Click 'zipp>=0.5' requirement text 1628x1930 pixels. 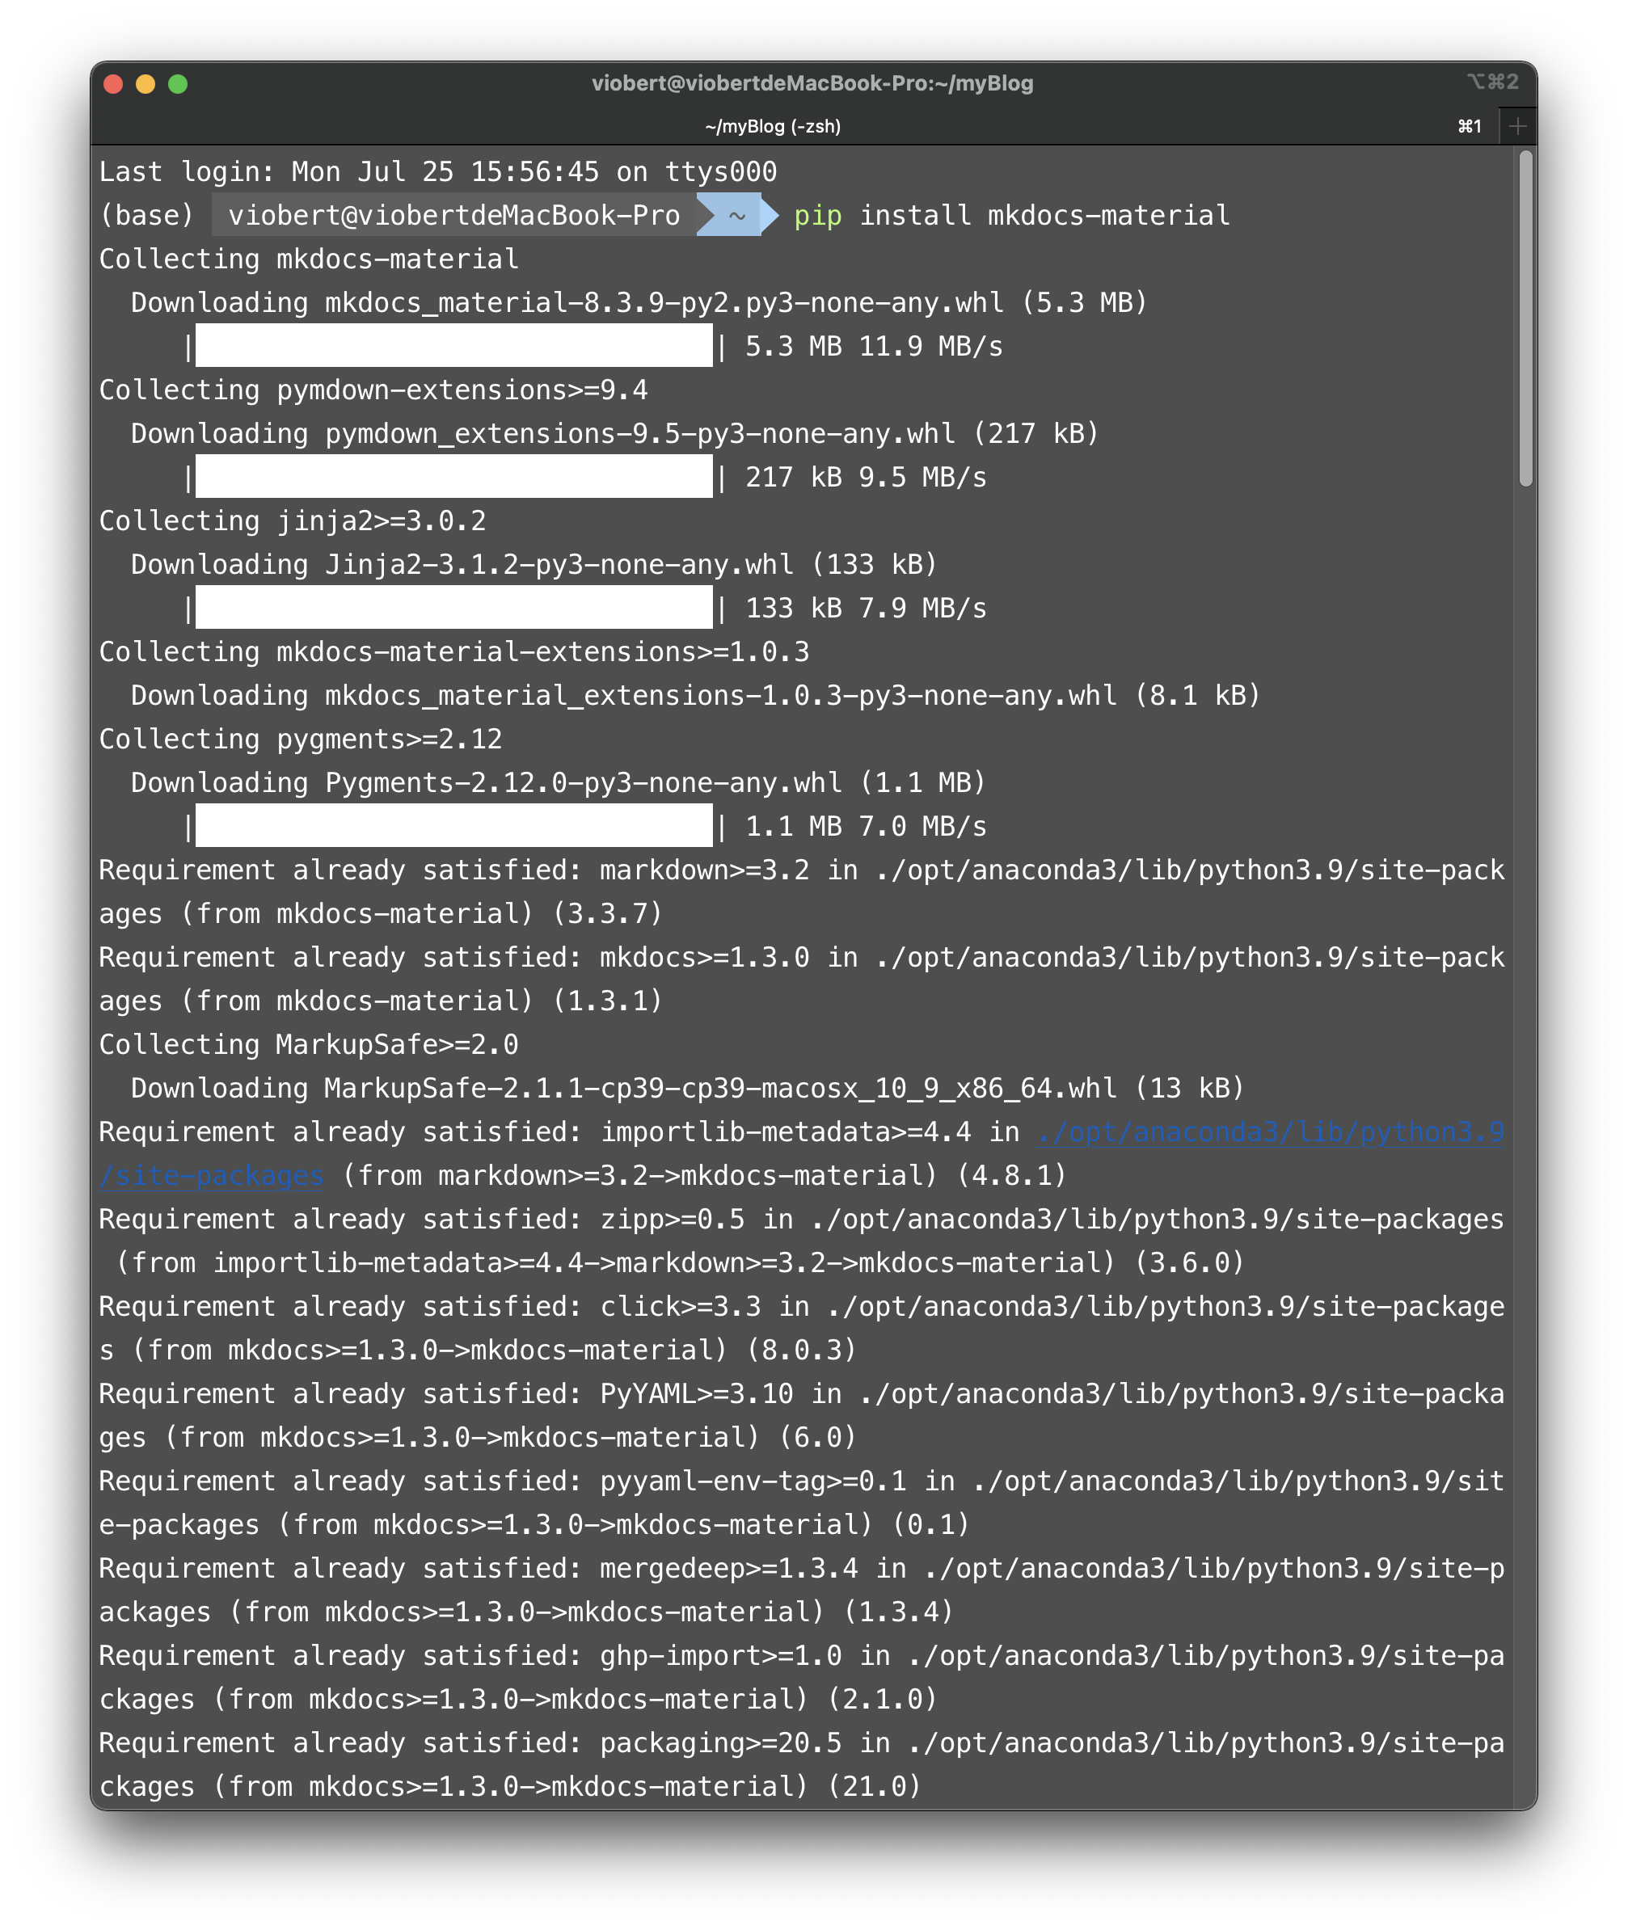click(672, 1220)
